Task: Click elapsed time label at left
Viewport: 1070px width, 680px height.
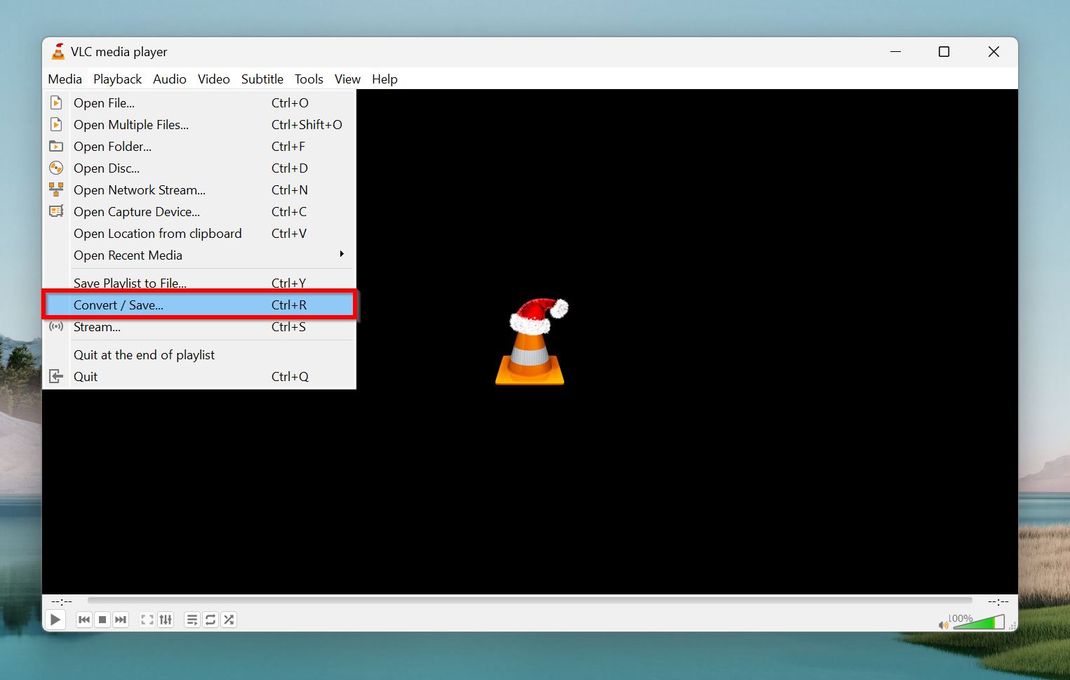Action: point(62,601)
